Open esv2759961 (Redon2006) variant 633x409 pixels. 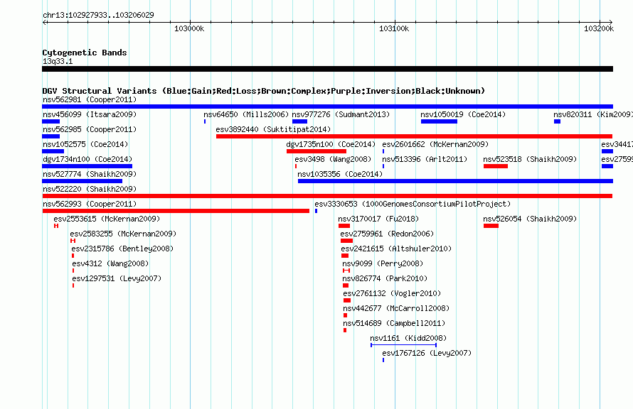pos(387,234)
